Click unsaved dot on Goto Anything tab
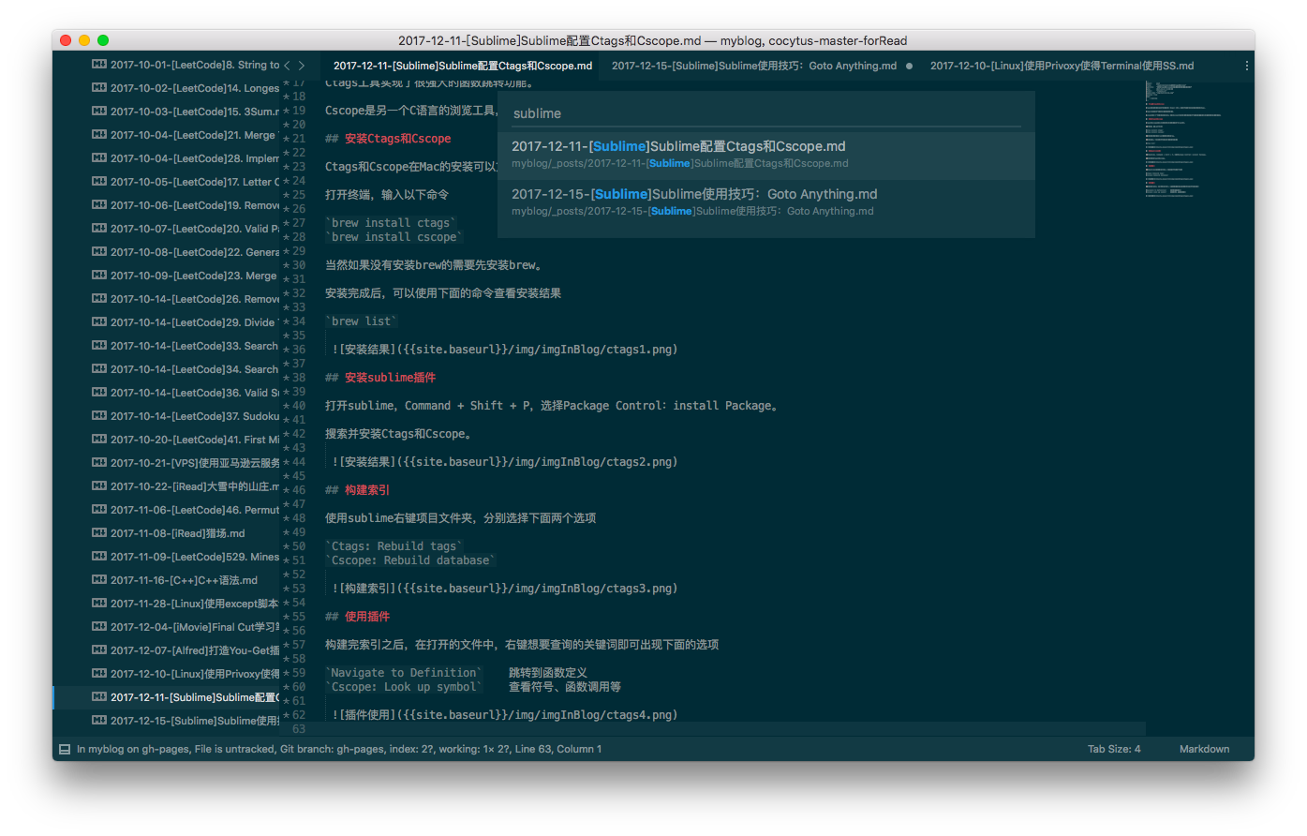The image size is (1307, 836). pyautogui.click(x=909, y=66)
